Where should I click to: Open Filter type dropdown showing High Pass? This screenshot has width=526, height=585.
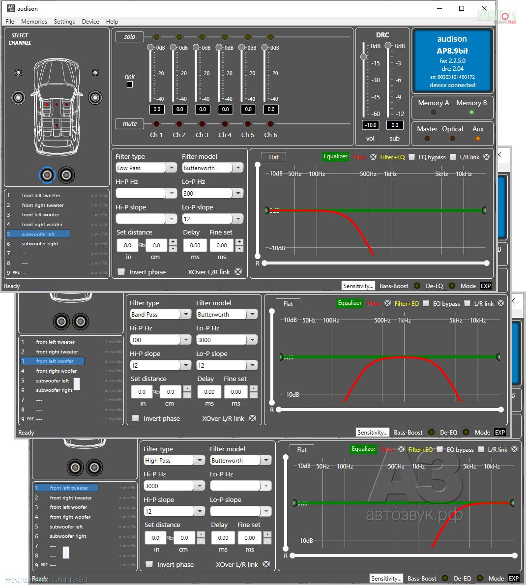click(x=174, y=461)
